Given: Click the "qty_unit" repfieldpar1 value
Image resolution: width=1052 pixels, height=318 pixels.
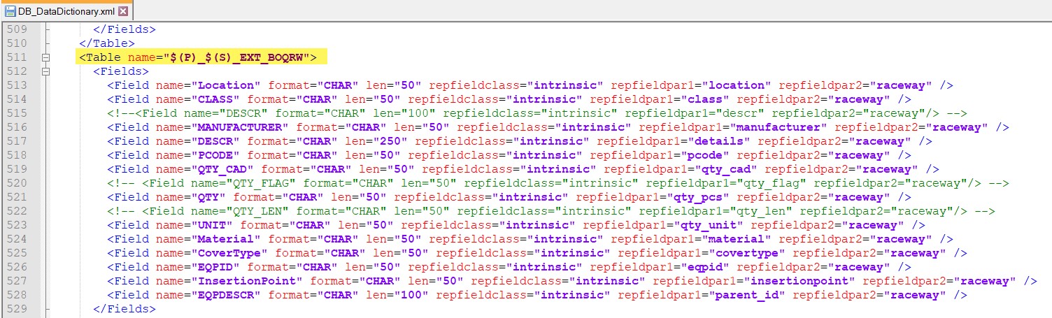Looking at the screenshot, I should coord(716,225).
